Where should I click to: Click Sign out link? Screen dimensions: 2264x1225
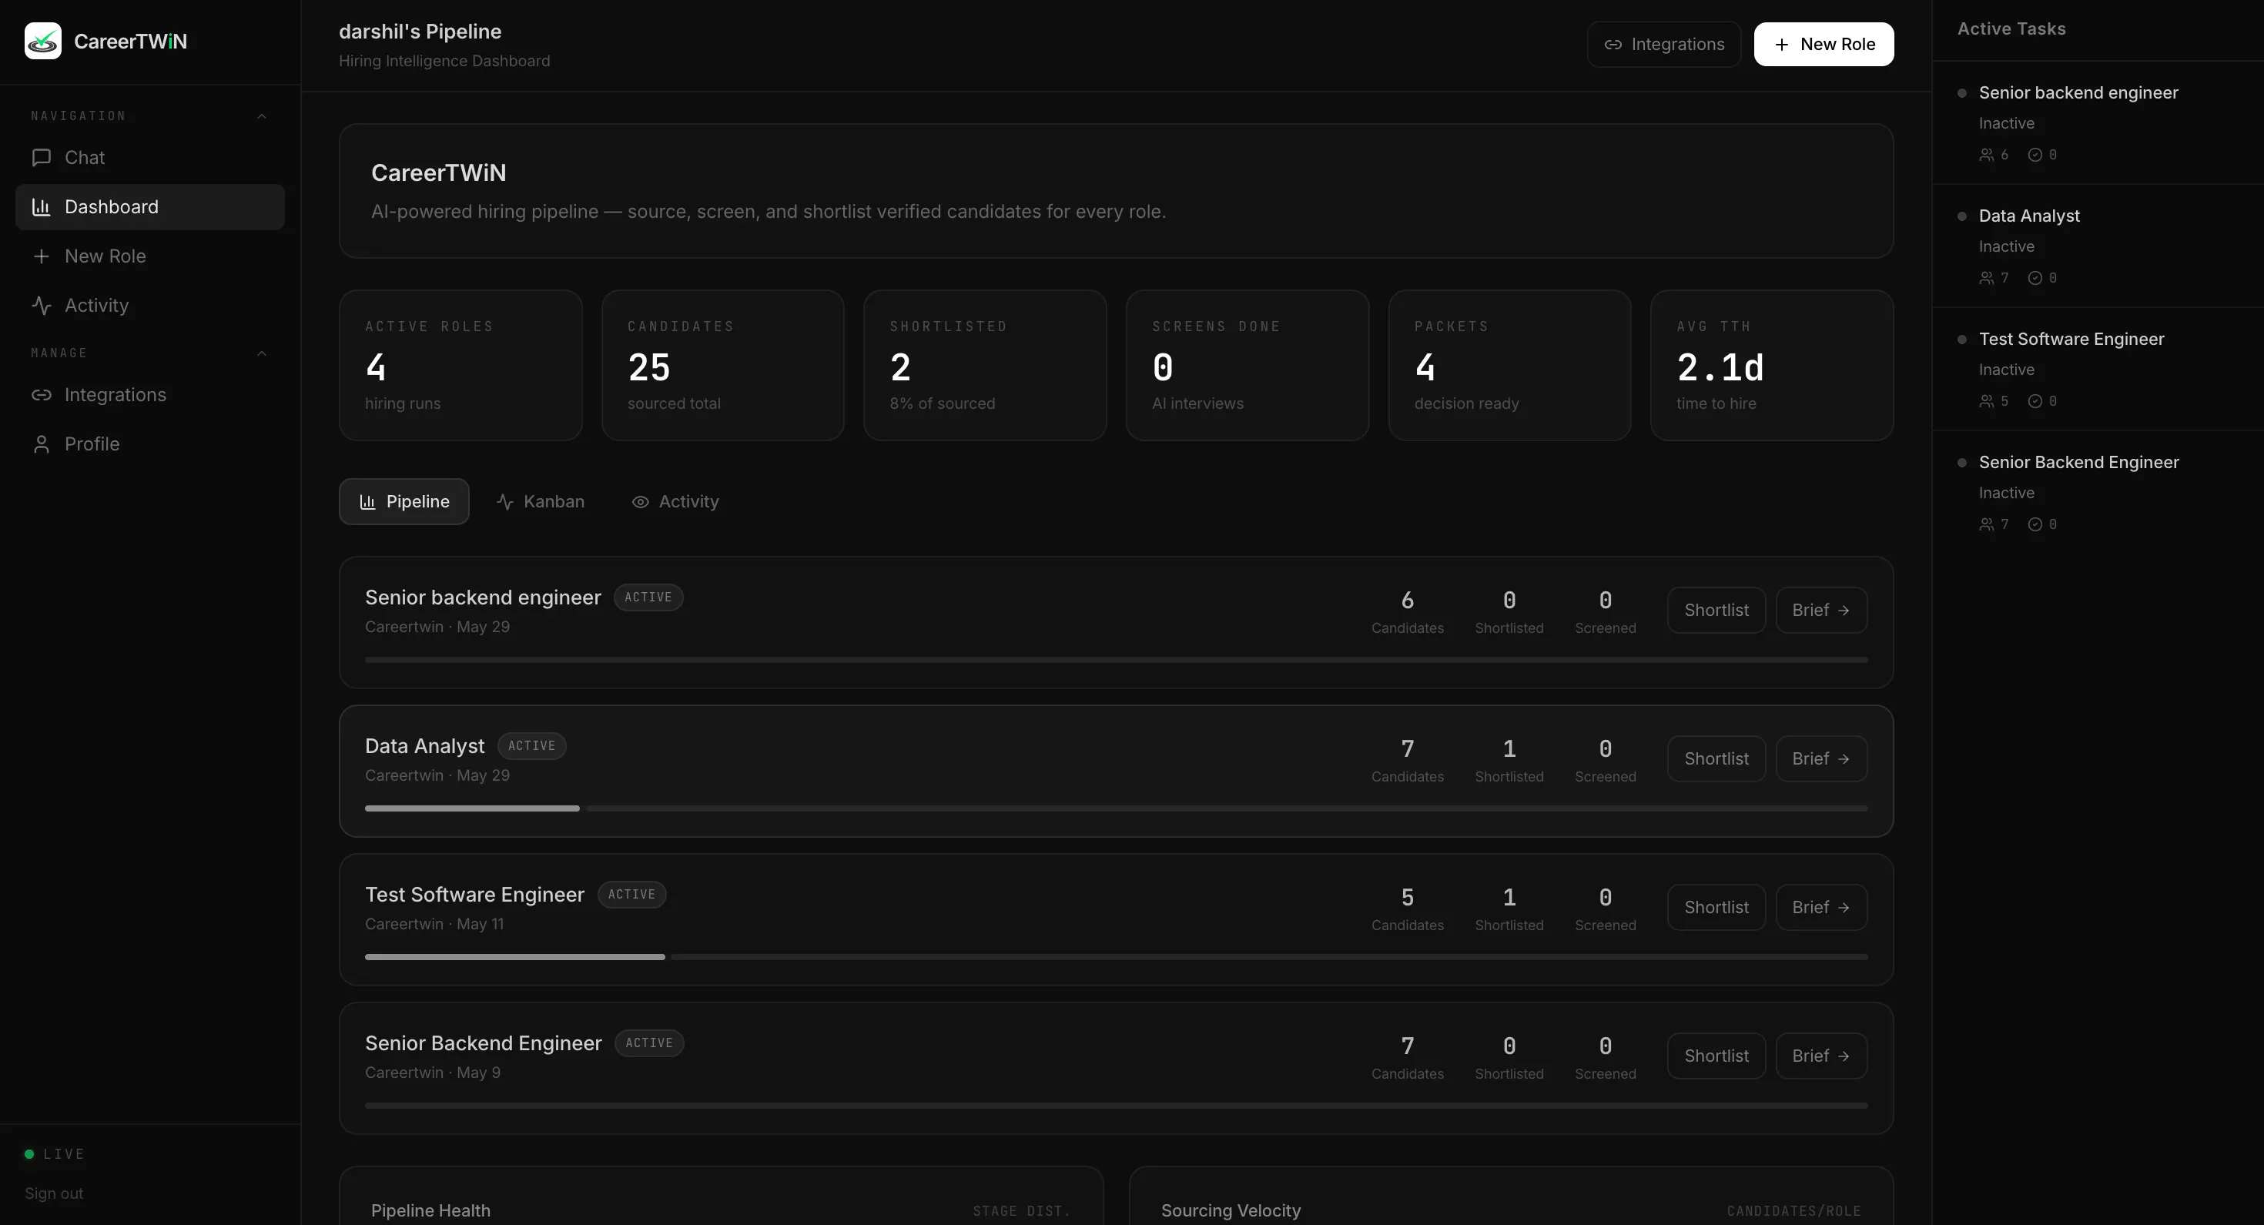click(54, 1193)
